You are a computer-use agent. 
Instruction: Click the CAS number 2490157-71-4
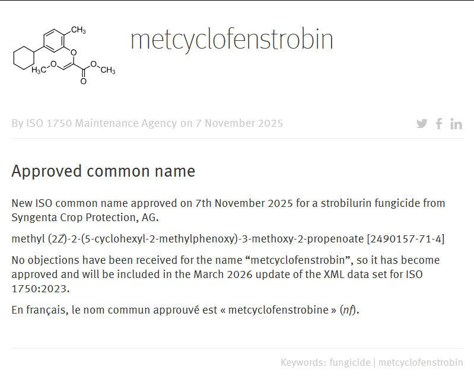[x=406, y=239]
